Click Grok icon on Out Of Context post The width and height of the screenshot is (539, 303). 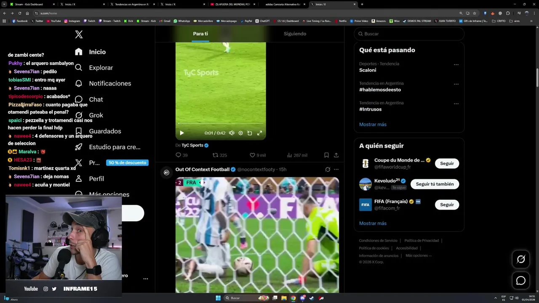[328, 170]
